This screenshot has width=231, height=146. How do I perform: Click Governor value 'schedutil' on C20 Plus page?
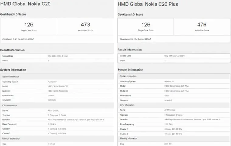(168, 100)
